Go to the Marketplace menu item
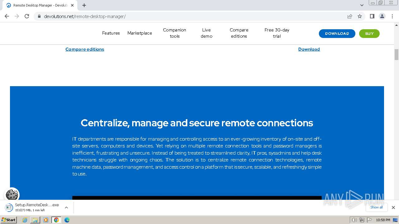 [x=140, y=33]
